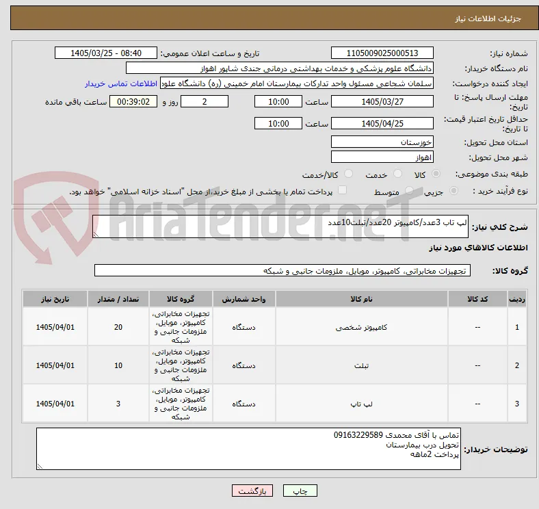Viewport: 539px width, 509px height.
Task: Select the کالا radio button
Action: [436, 174]
